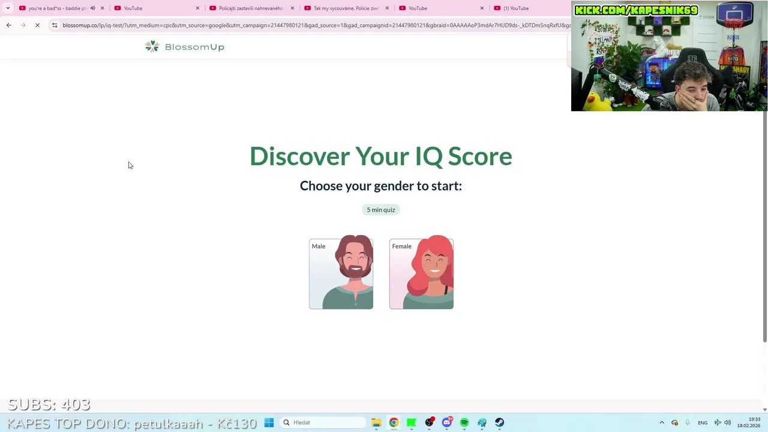768x432 pixels.
Task: Click the "Discover Your IQ Score" heading
Action: pos(381,156)
